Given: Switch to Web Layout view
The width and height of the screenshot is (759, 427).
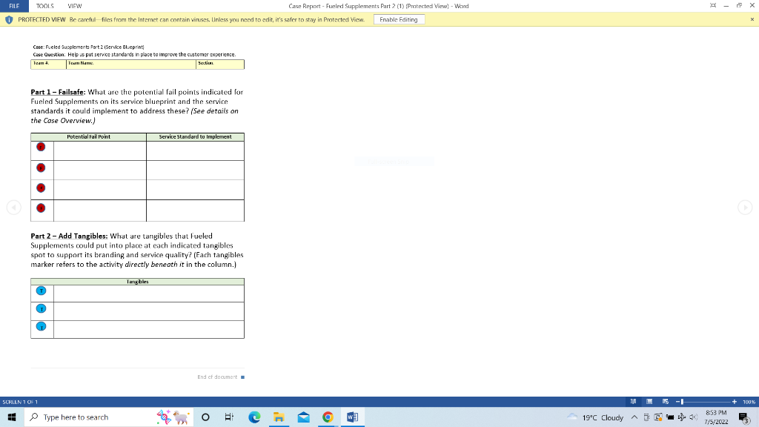Looking at the screenshot, I should tap(665, 401).
